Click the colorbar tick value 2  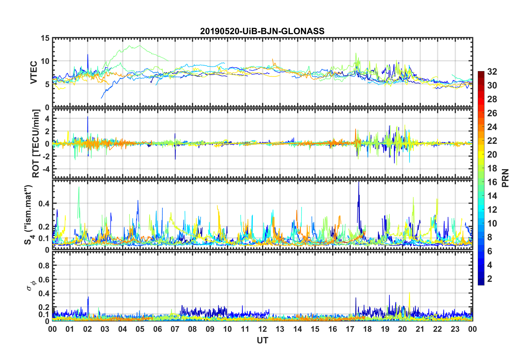click(490, 279)
